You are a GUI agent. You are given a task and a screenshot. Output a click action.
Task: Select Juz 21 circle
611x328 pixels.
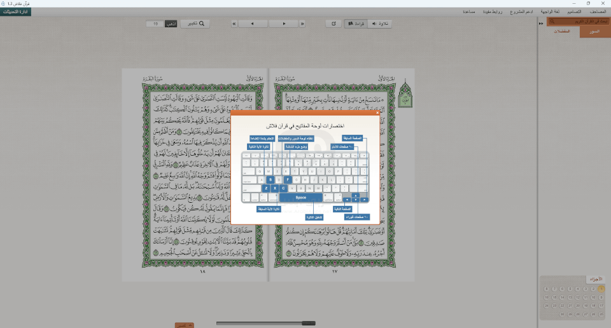tap(570, 306)
